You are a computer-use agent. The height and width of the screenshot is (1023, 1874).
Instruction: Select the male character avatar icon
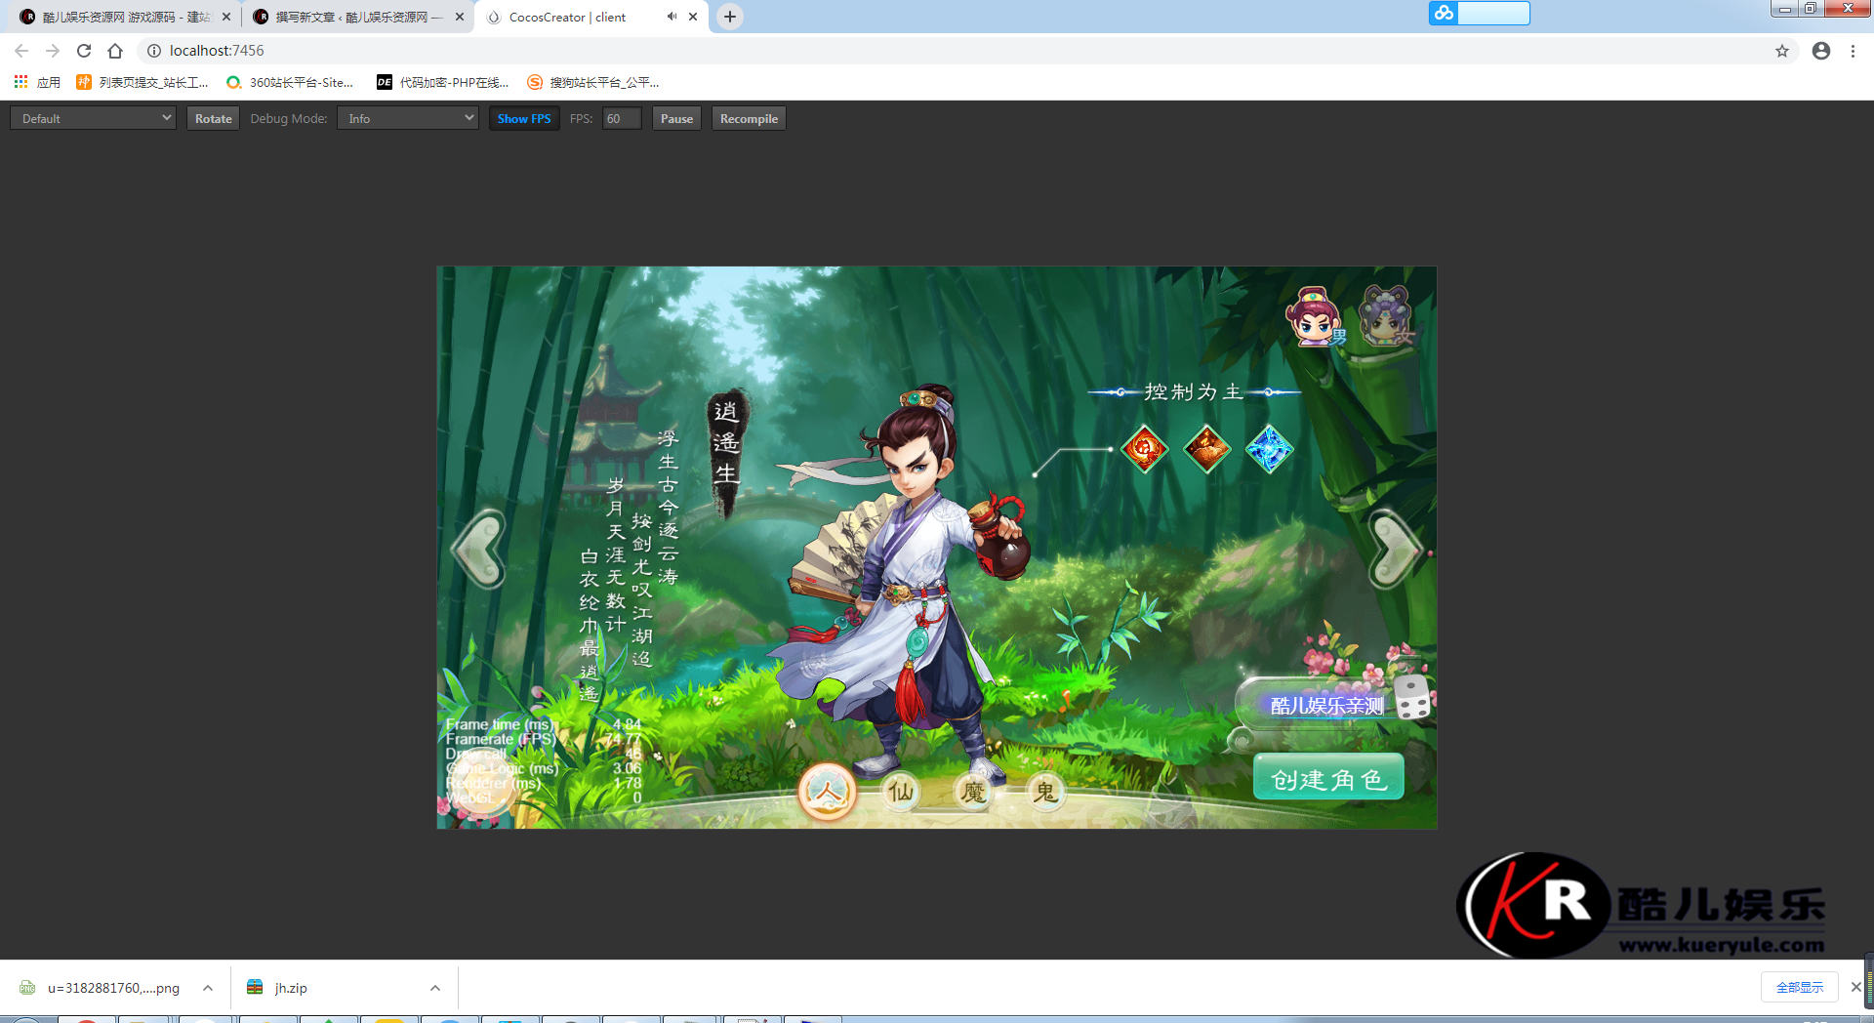[1314, 317]
